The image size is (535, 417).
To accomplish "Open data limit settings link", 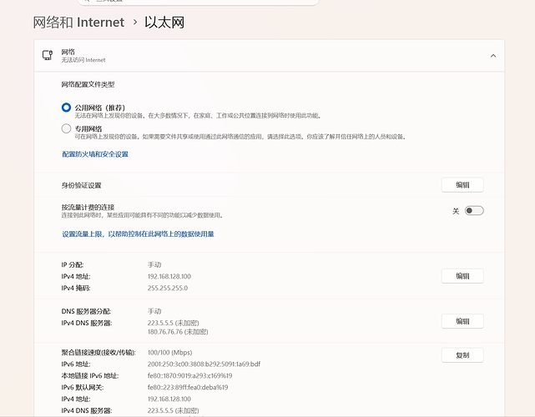I will 138,234.
